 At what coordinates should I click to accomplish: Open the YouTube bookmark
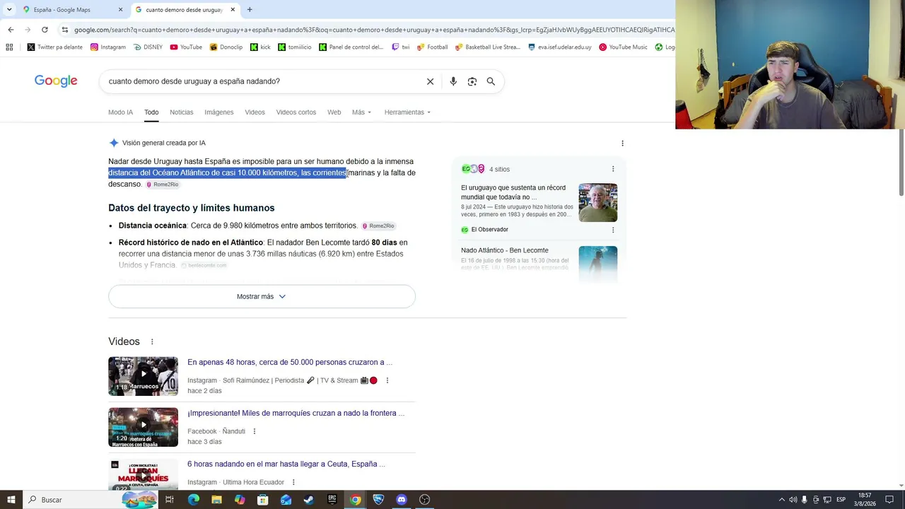186,47
